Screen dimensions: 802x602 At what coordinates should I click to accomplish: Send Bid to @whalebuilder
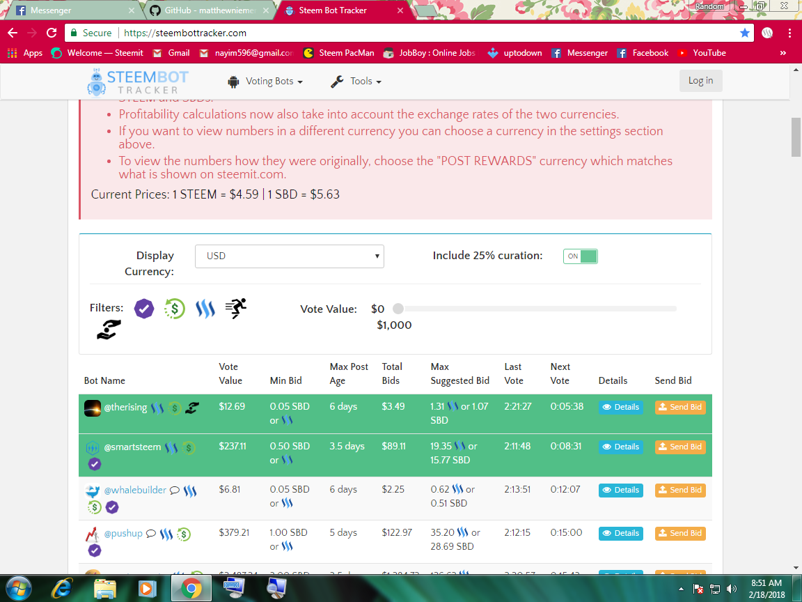click(x=680, y=490)
